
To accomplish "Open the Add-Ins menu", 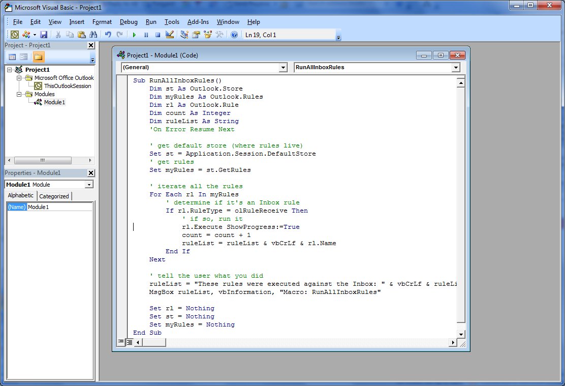I will tap(198, 22).
